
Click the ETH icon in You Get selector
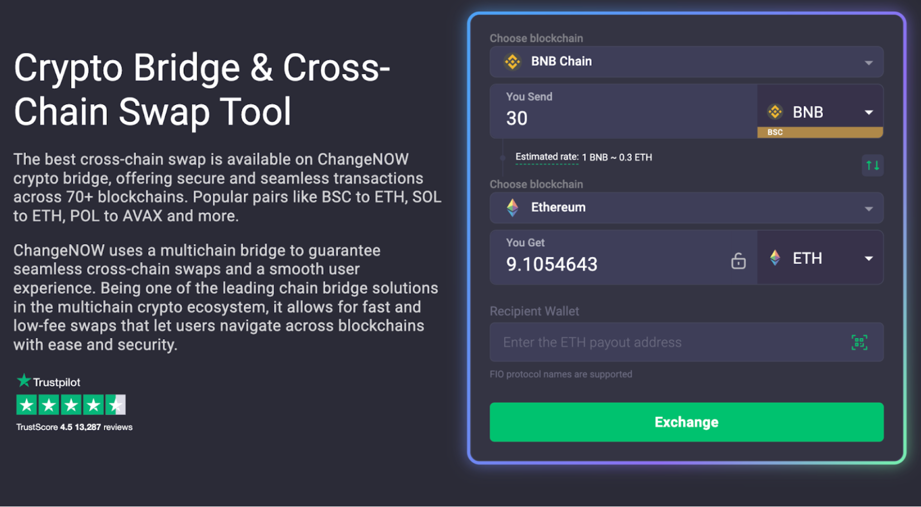(x=775, y=258)
